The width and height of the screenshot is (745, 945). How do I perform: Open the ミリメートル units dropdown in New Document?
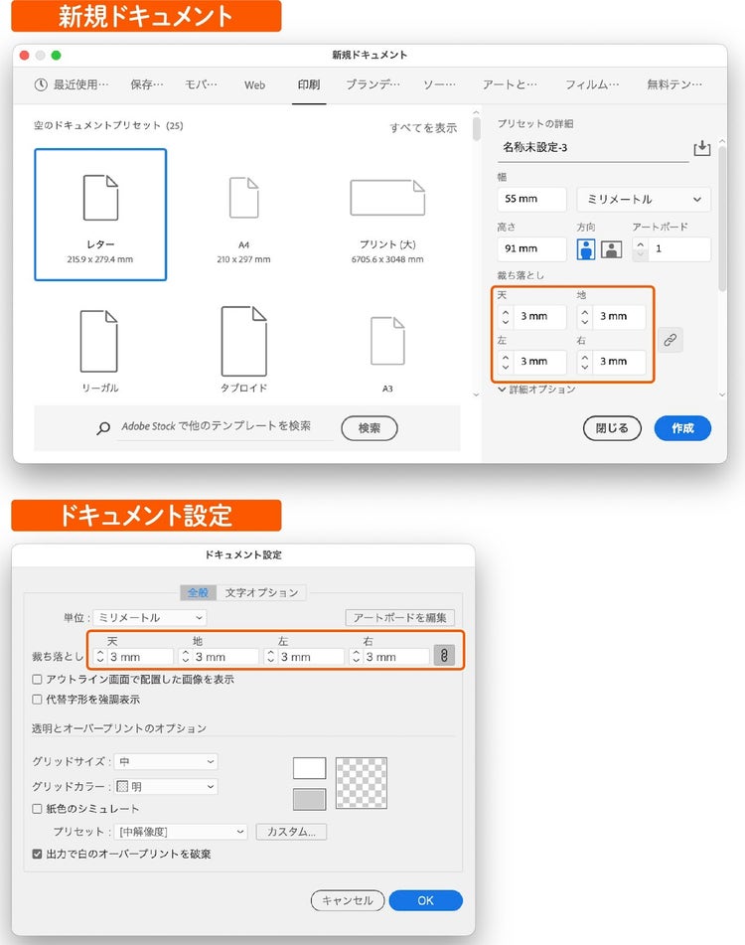(x=644, y=199)
